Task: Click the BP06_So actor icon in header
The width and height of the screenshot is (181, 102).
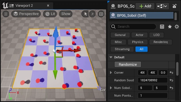Action: (113, 6)
